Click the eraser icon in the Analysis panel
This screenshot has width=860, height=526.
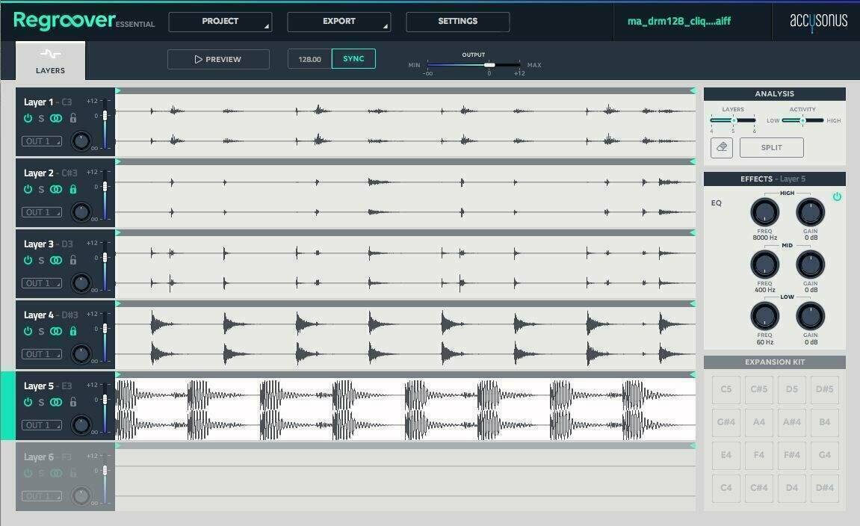point(721,147)
